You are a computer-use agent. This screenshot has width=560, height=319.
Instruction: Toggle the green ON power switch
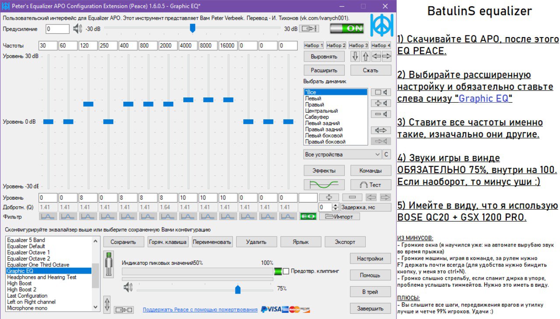(x=347, y=28)
